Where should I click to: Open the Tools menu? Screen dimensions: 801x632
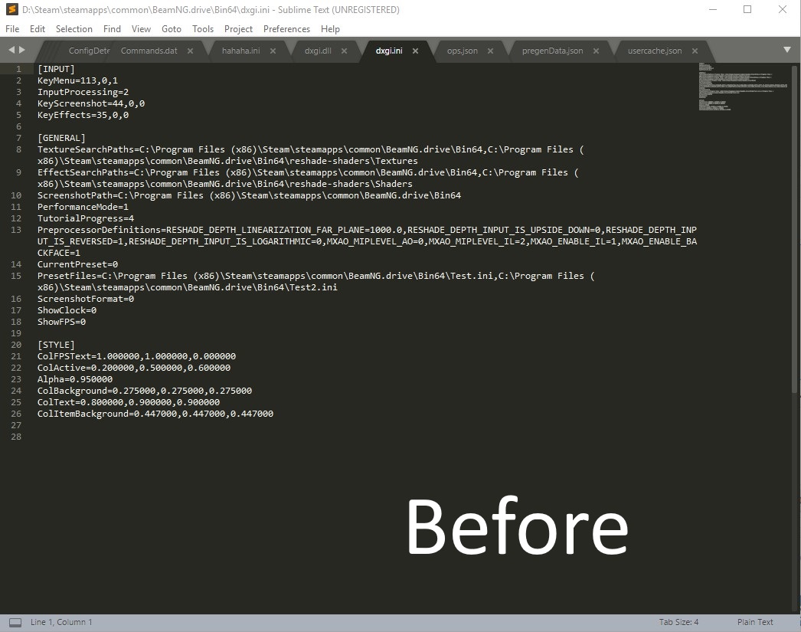pos(203,29)
